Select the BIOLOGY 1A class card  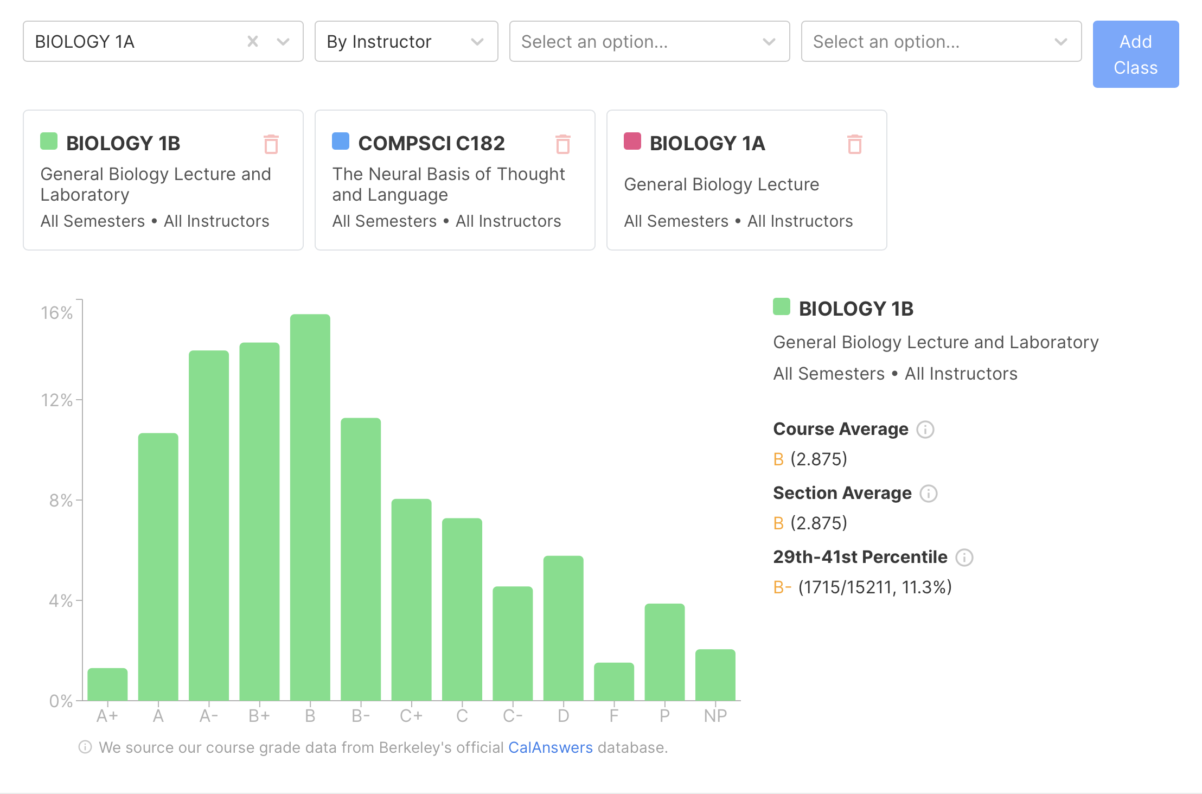click(x=746, y=184)
